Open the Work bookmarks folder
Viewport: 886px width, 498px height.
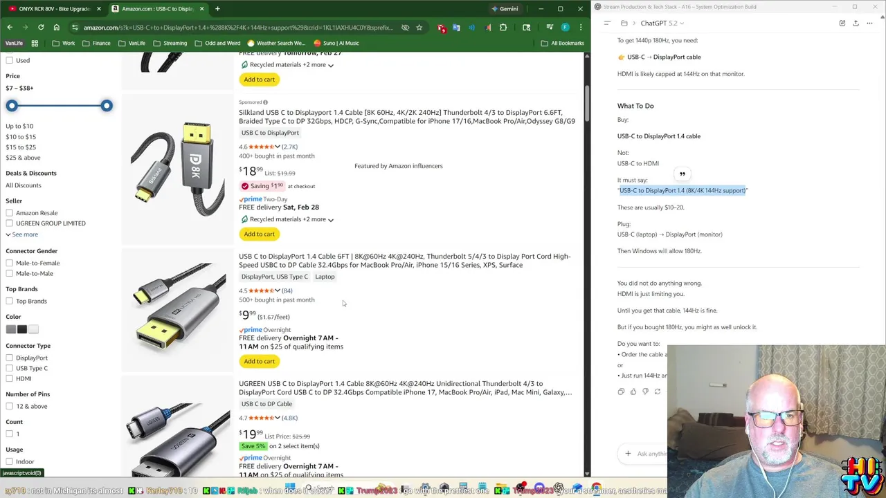coord(62,43)
